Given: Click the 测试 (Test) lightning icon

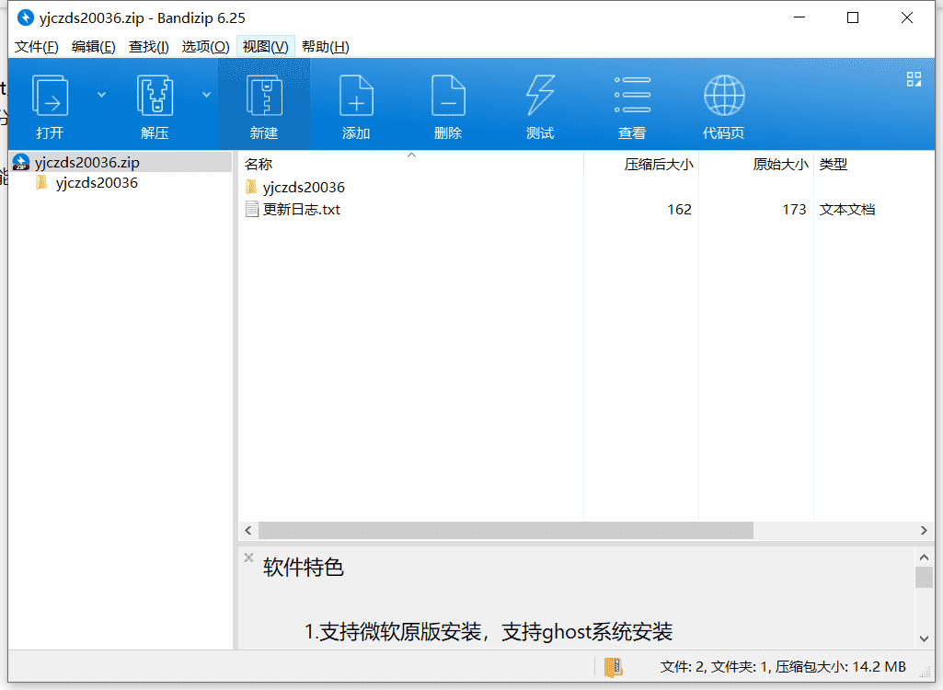Looking at the screenshot, I should pyautogui.click(x=540, y=95).
